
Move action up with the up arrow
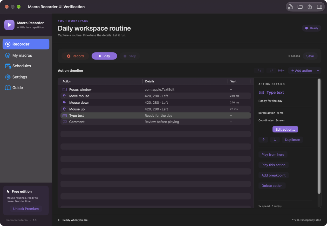click(x=263, y=140)
